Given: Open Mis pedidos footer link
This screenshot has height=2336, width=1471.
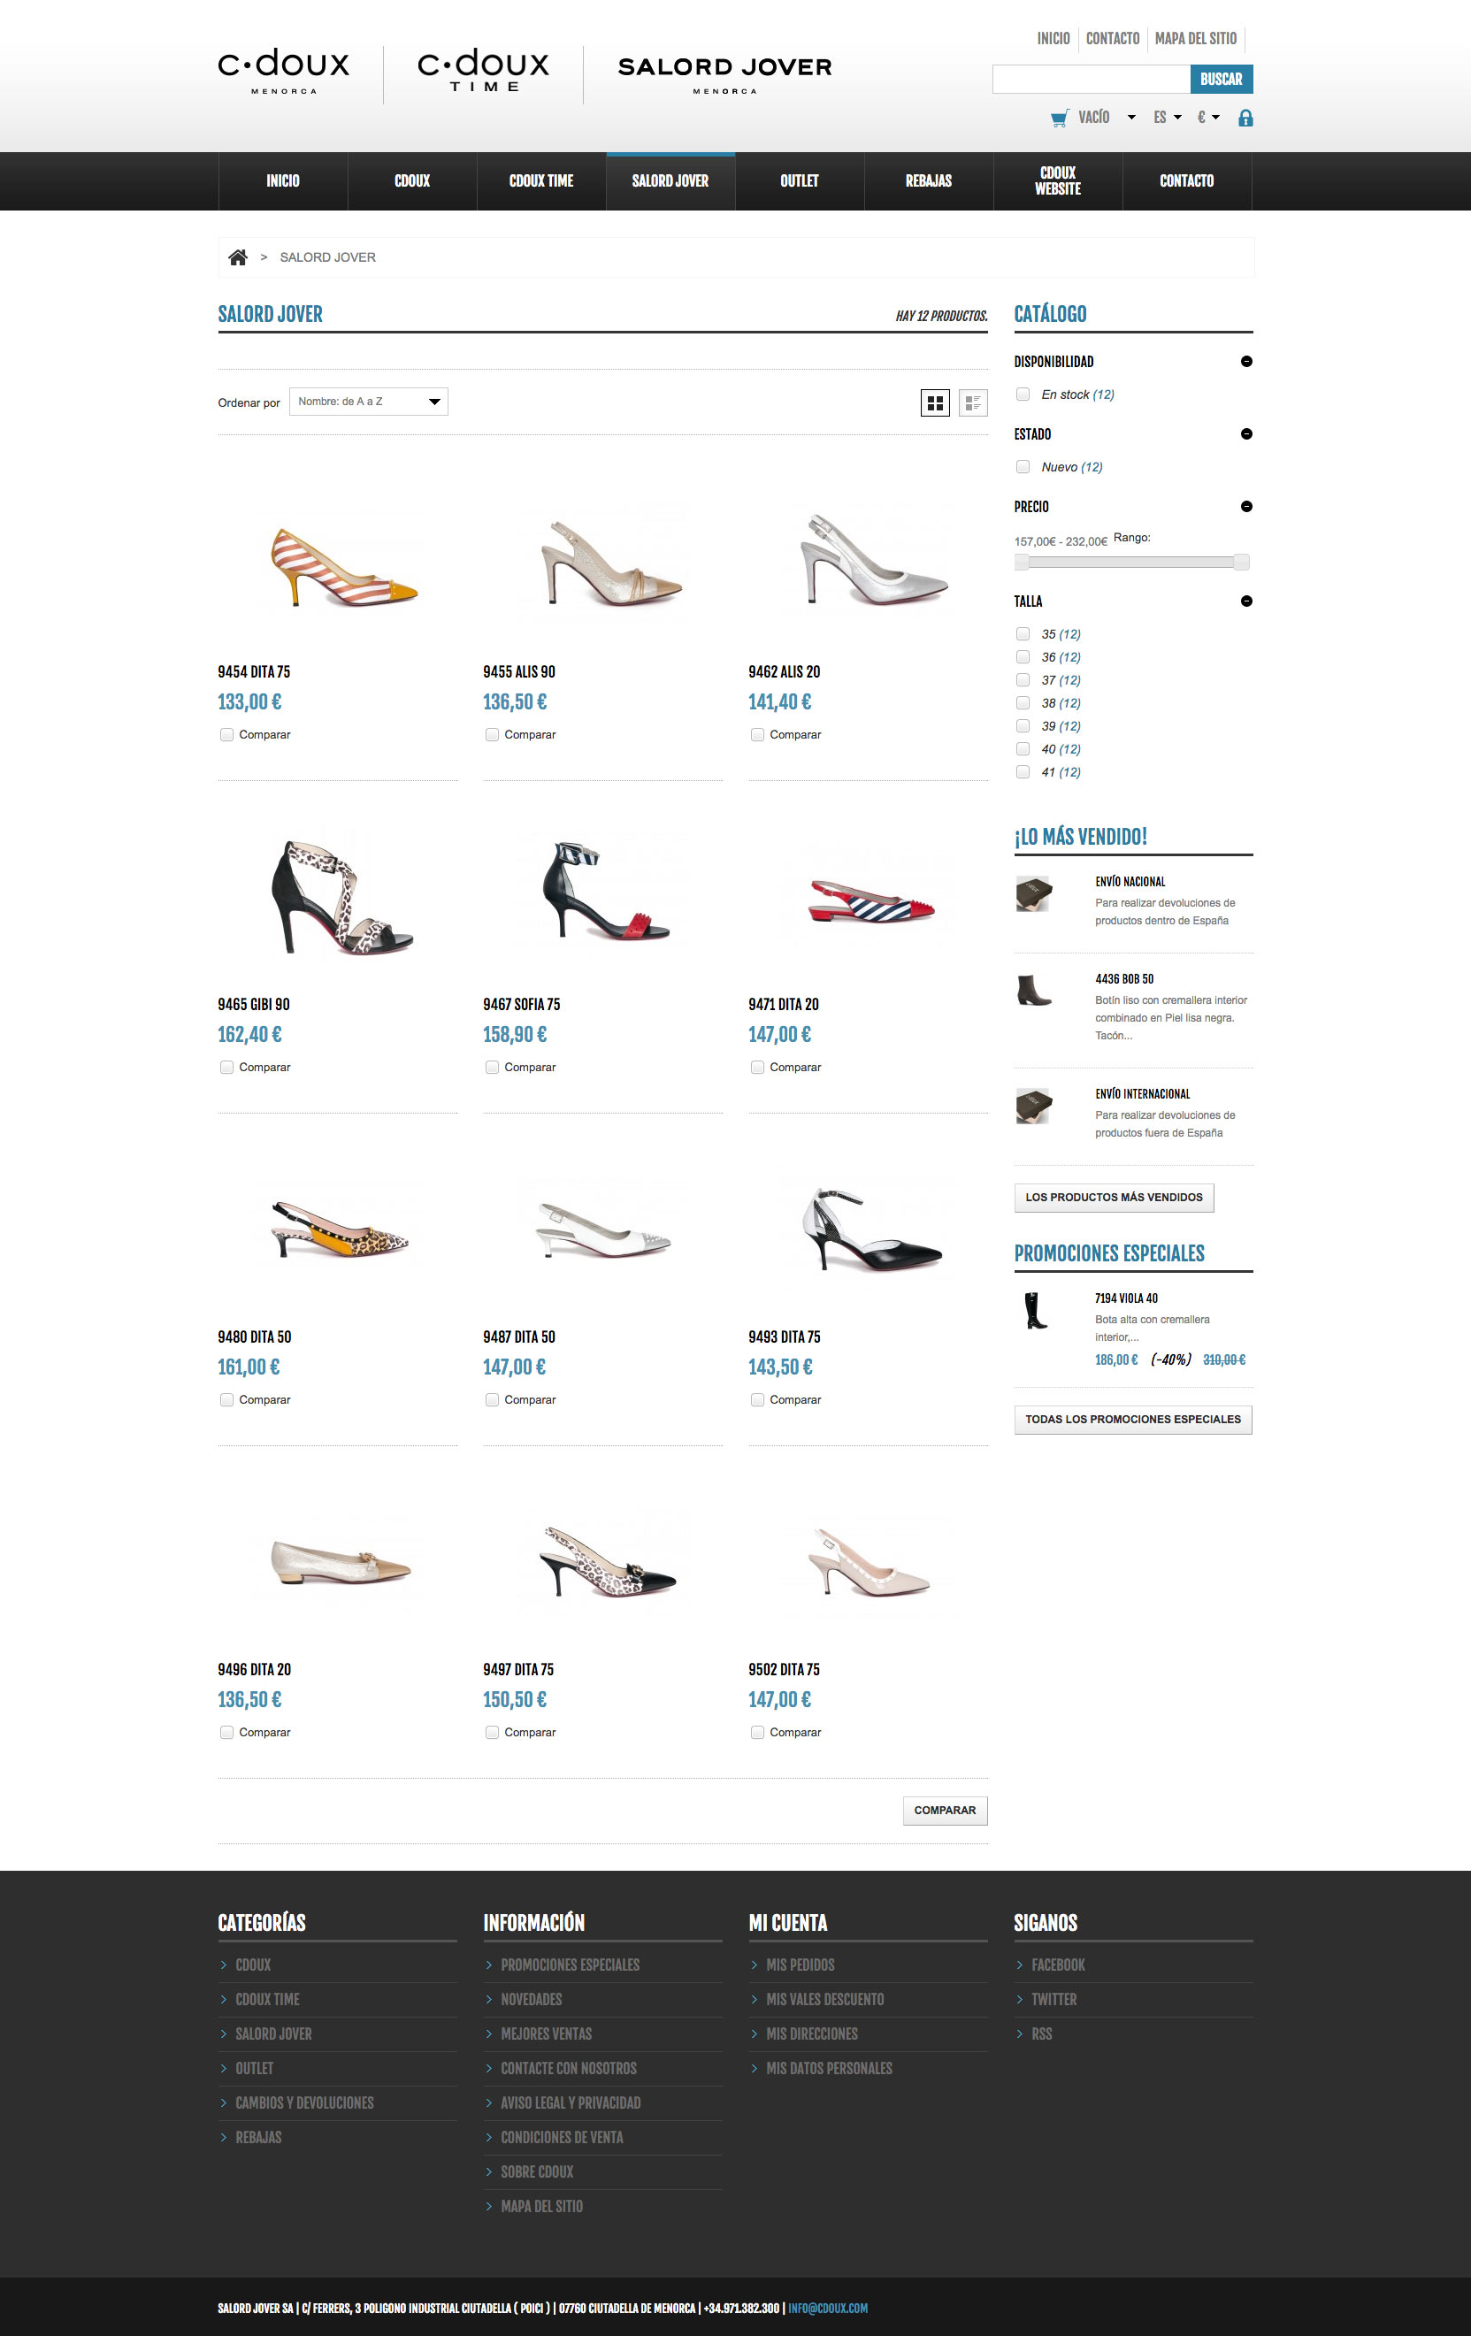Looking at the screenshot, I should 801,1965.
